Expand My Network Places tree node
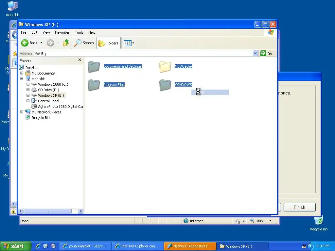 (x=22, y=112)
